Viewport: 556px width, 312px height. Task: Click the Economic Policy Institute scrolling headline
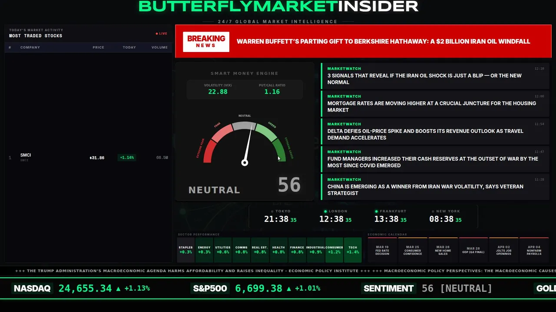click(x=187, y=271)
